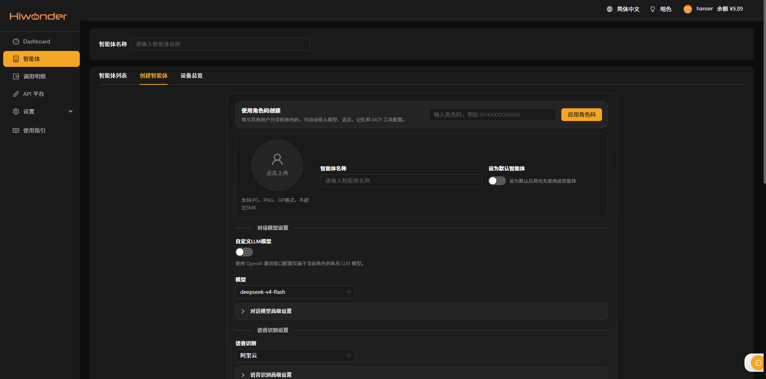Expand the 设置 sidebar submenu chevron
766x379 pixels.
[71, 111]
